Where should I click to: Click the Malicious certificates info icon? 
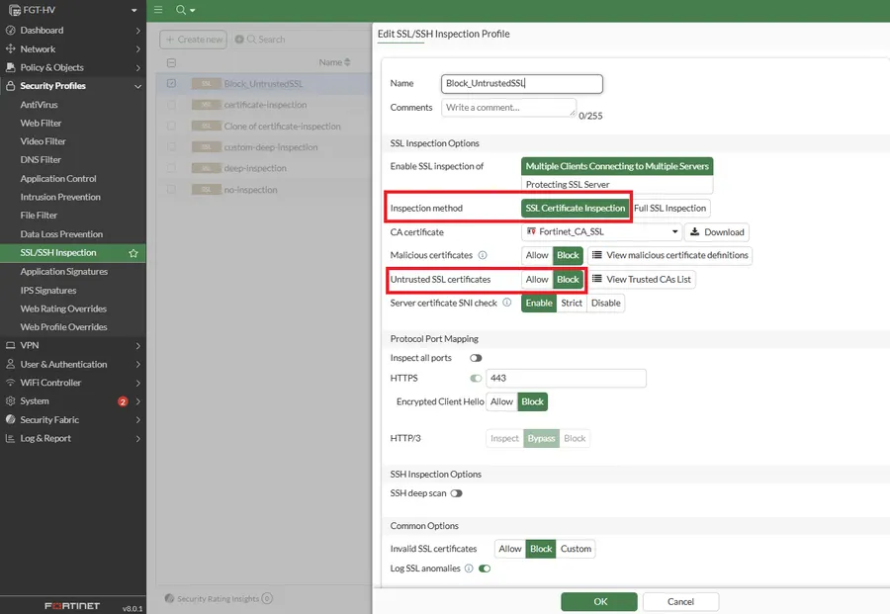point(483,255)
